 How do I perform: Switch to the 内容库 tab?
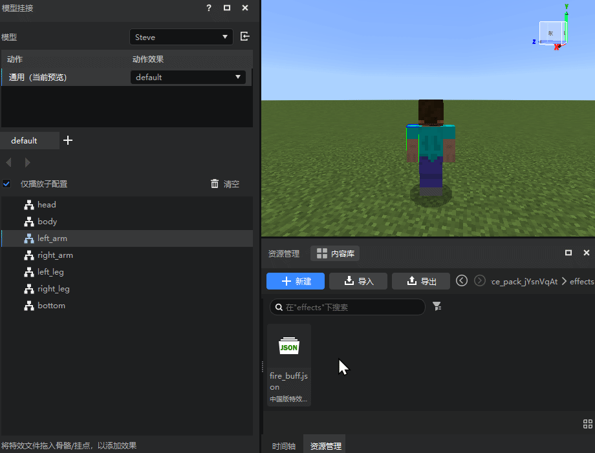click(x=335, y=253)
